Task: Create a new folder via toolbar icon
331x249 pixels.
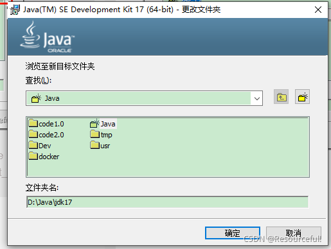Action: [302, 97]
